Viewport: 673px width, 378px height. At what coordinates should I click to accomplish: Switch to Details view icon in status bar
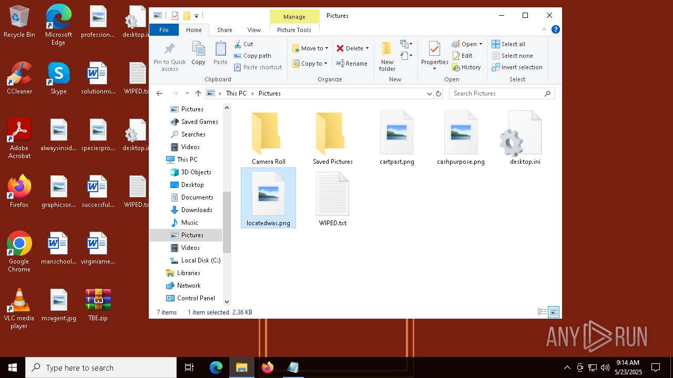542,312
